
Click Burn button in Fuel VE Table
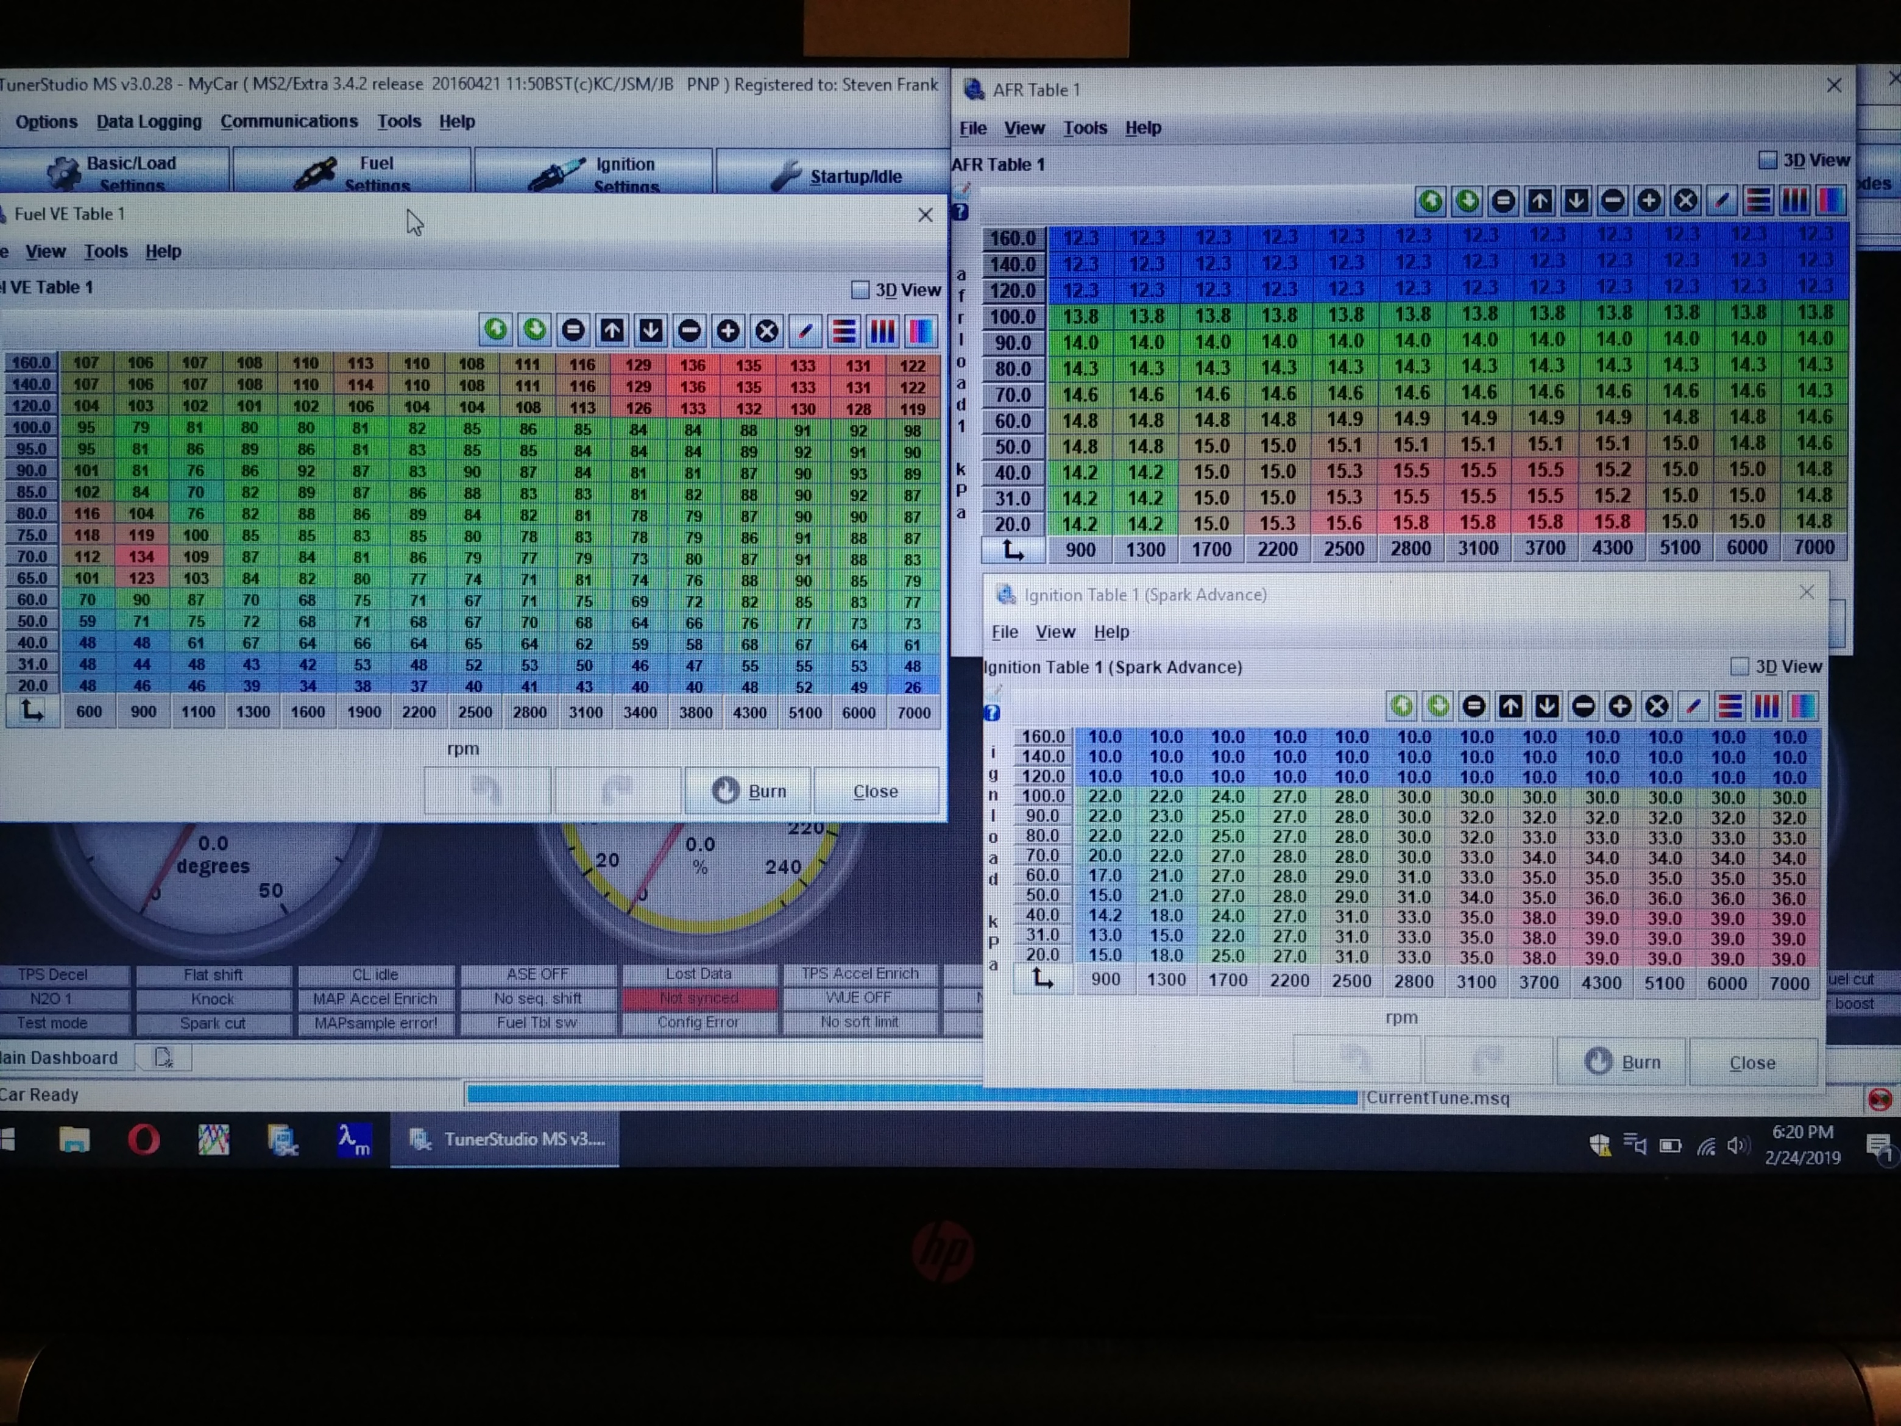[749, 791]
